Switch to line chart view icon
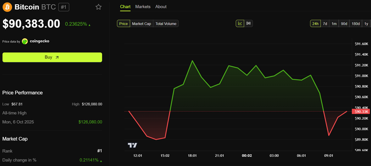The height and width of the screenshot is (166, 371). point(240,24)
